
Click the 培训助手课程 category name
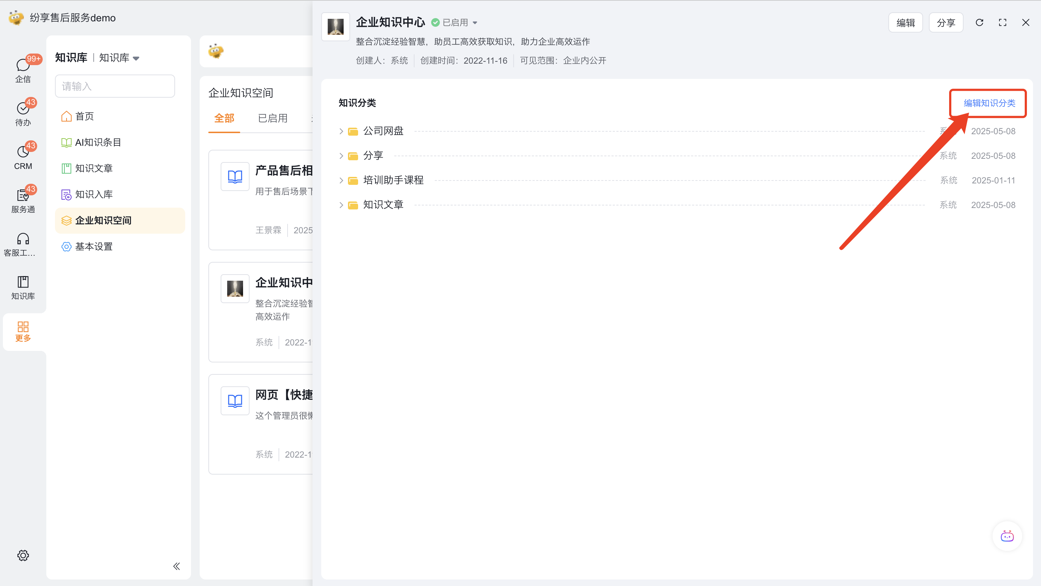click(x=393, y=181)
